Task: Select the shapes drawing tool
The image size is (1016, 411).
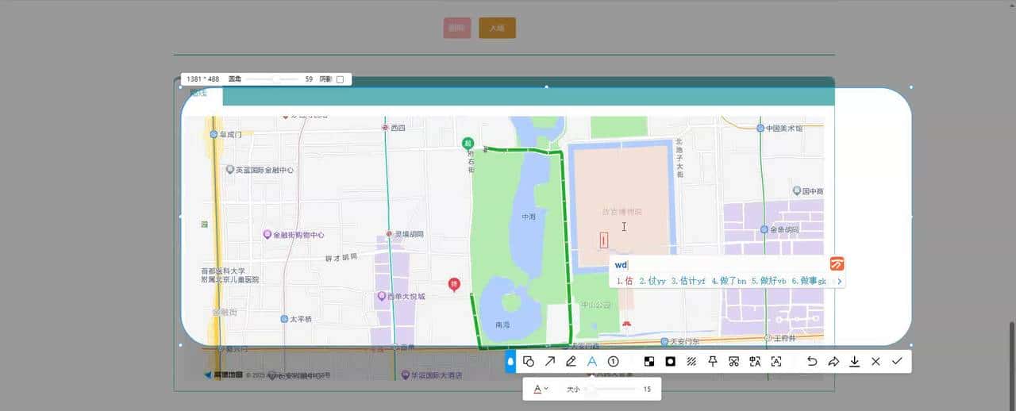Action: coord(529,361)
